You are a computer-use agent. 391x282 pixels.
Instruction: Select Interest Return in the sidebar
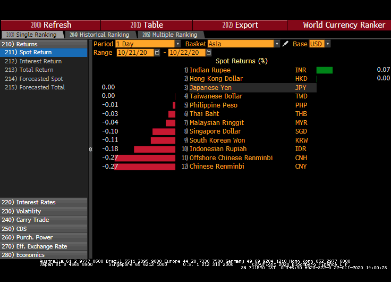40,61
